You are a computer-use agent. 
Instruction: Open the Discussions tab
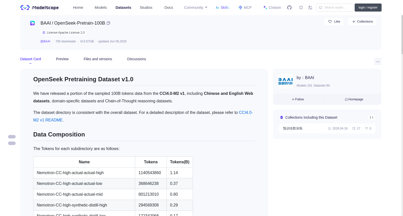(x=137, y=59)
